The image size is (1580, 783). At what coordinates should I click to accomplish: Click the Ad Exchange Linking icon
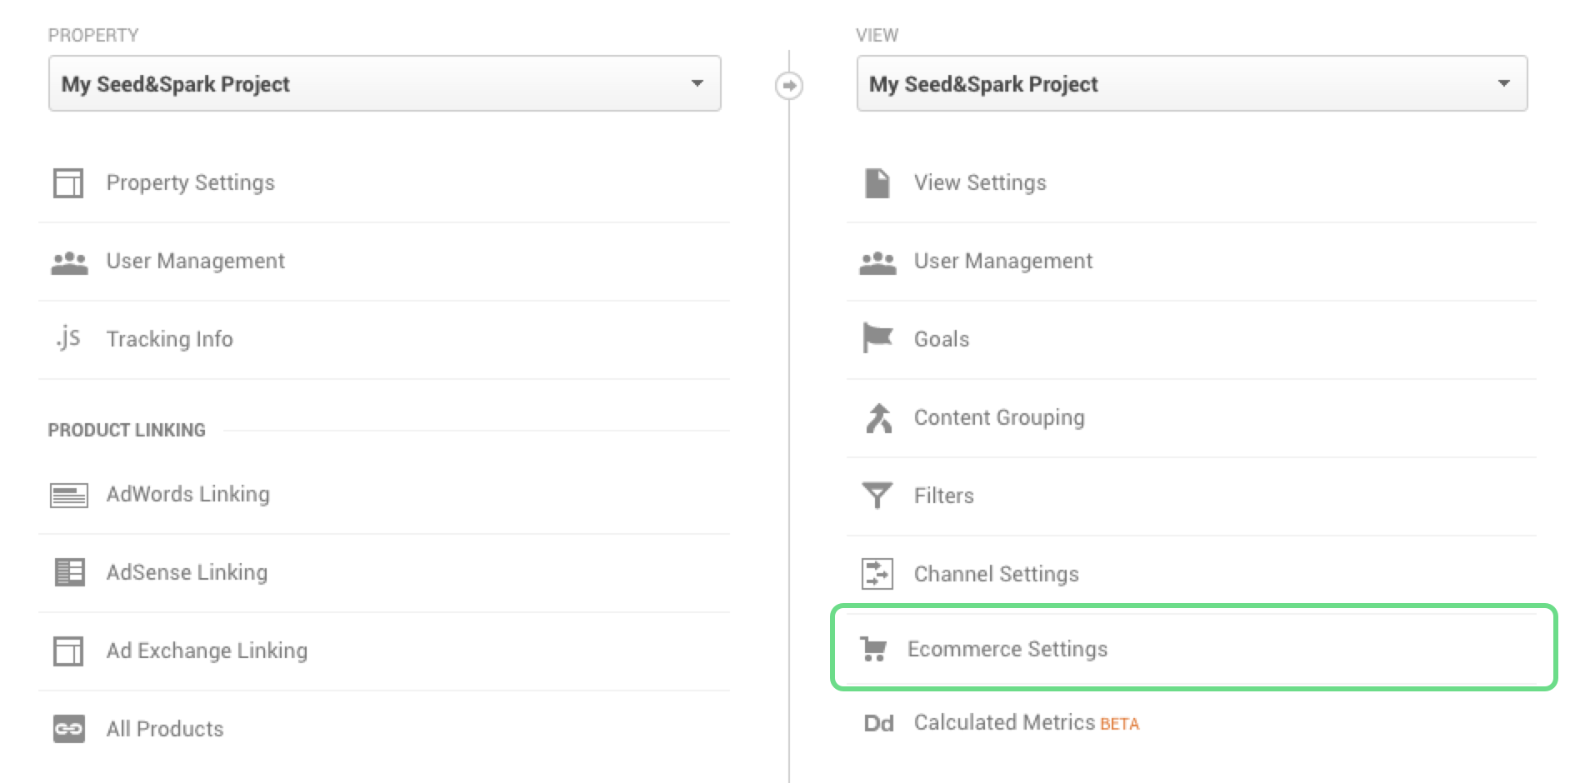tap(68, 651)
